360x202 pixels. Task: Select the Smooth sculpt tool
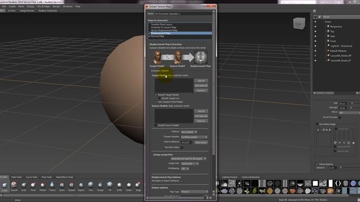pyautogui.click(x=14, y=186)
